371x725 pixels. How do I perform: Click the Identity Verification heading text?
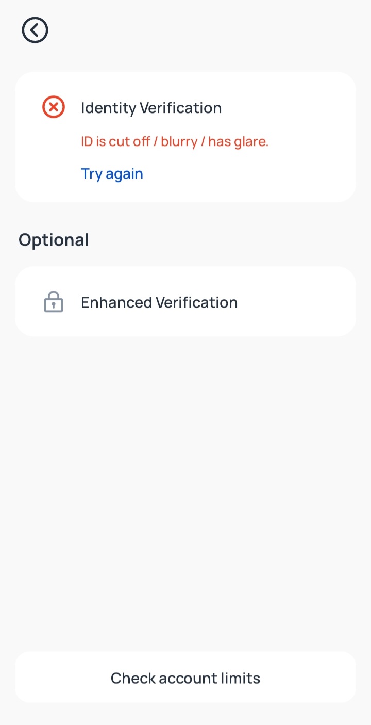[151, 108]
